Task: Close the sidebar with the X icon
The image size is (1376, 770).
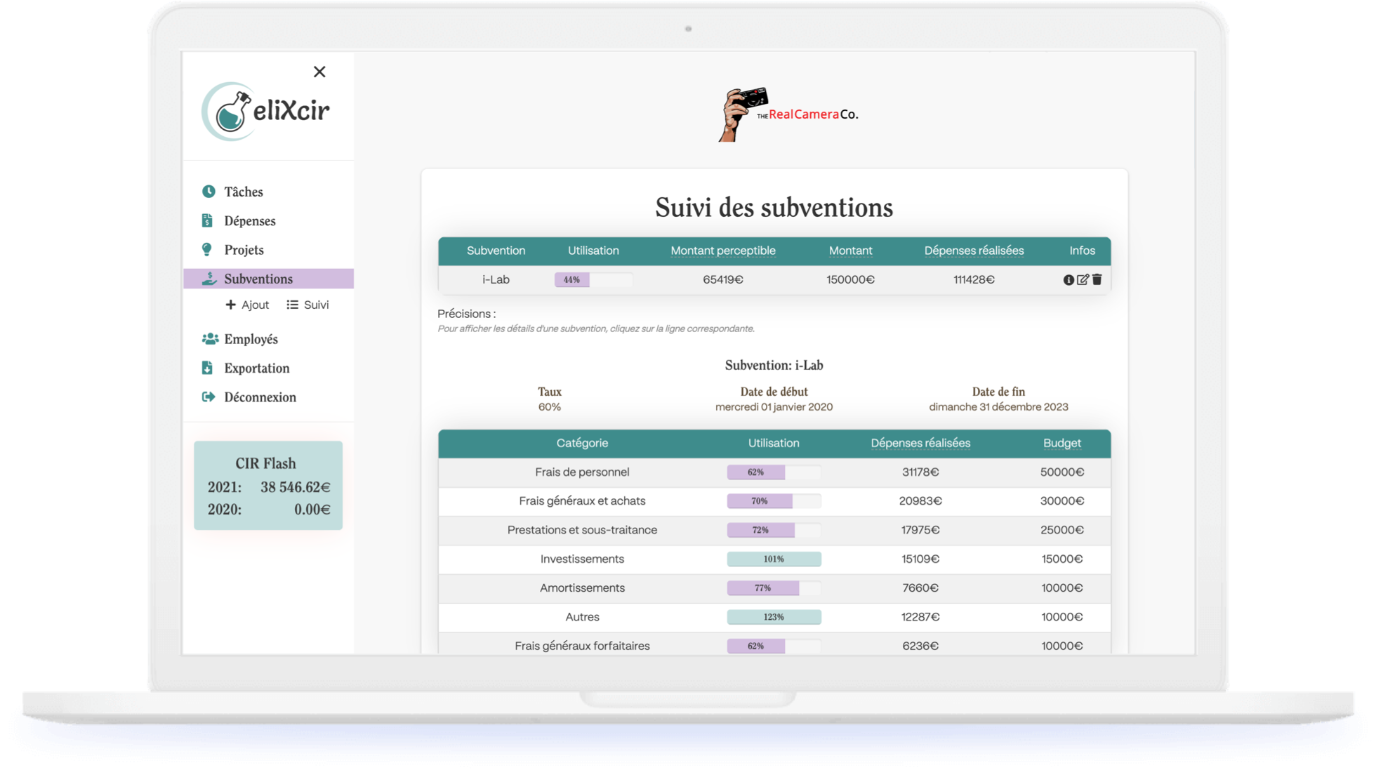Action: click(319, 72)
